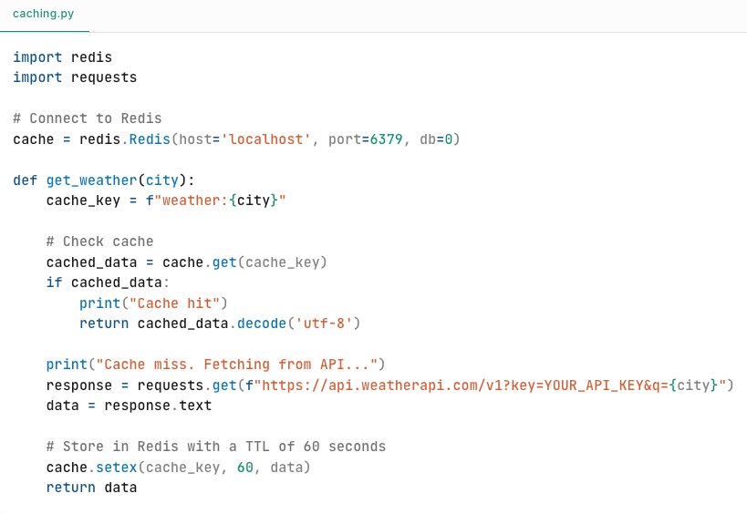Click on 'response.text' in the data assignment
This screenshot has height=514, width=747.
158,406
